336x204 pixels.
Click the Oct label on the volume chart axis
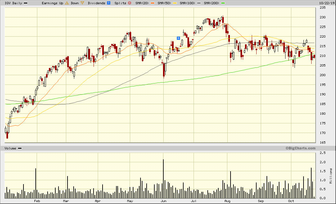291,201
